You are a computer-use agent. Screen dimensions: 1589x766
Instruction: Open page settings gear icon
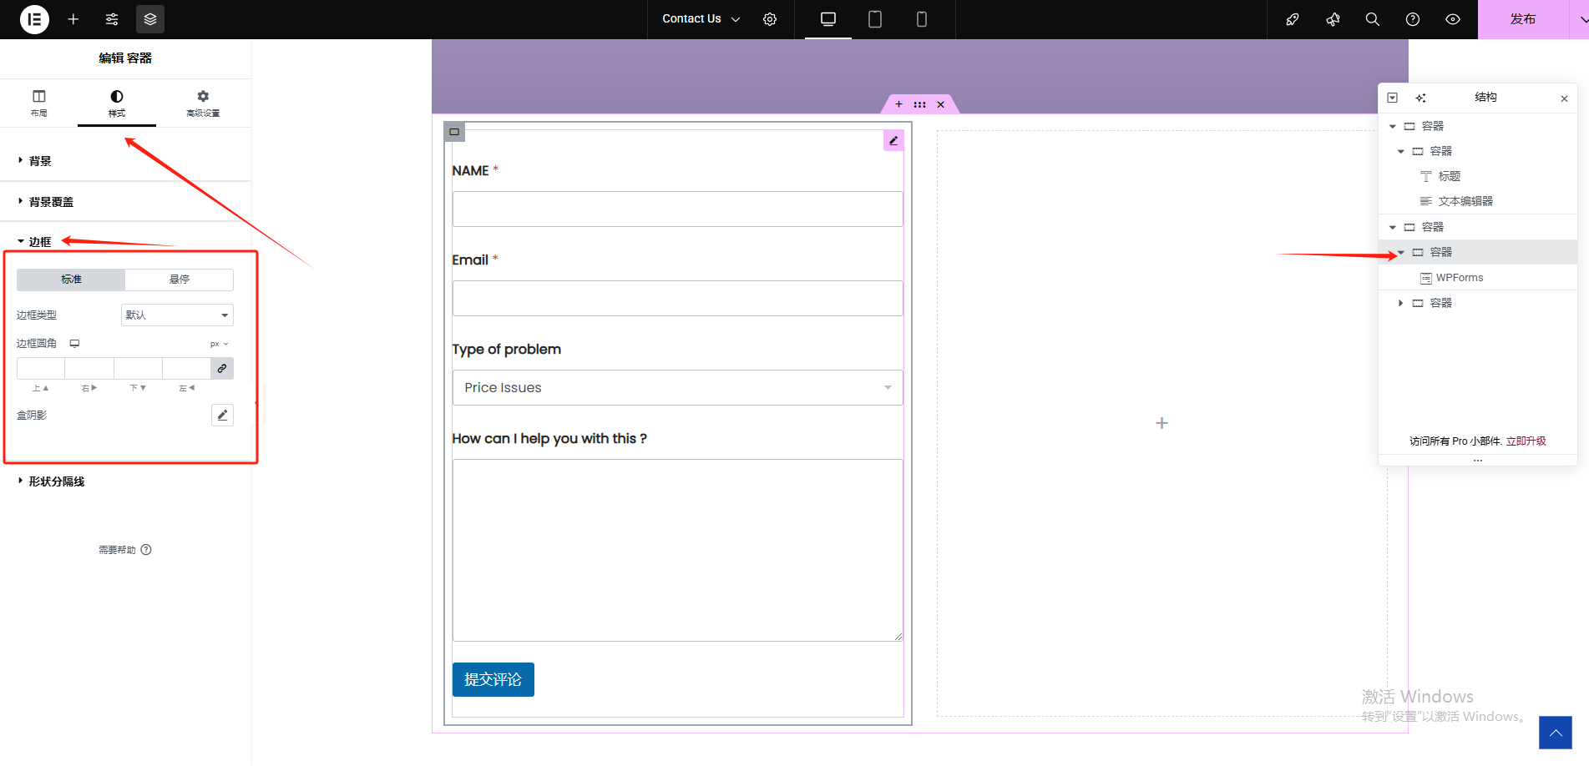pyautogui.click(x=770, y=19)
